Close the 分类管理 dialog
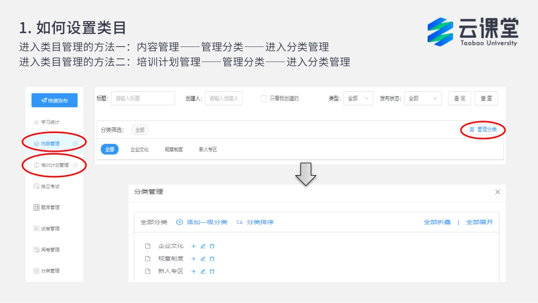Screen dimensions: 538x303 click(498, 192)
